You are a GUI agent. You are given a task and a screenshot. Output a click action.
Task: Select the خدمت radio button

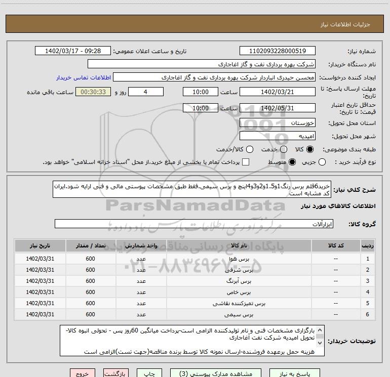pos(284,149)
